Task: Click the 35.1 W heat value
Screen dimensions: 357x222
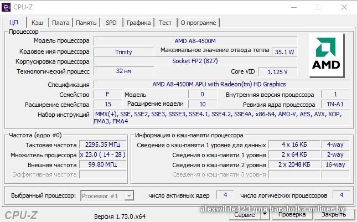Action: pyautogui.click(x=284, y=52)
